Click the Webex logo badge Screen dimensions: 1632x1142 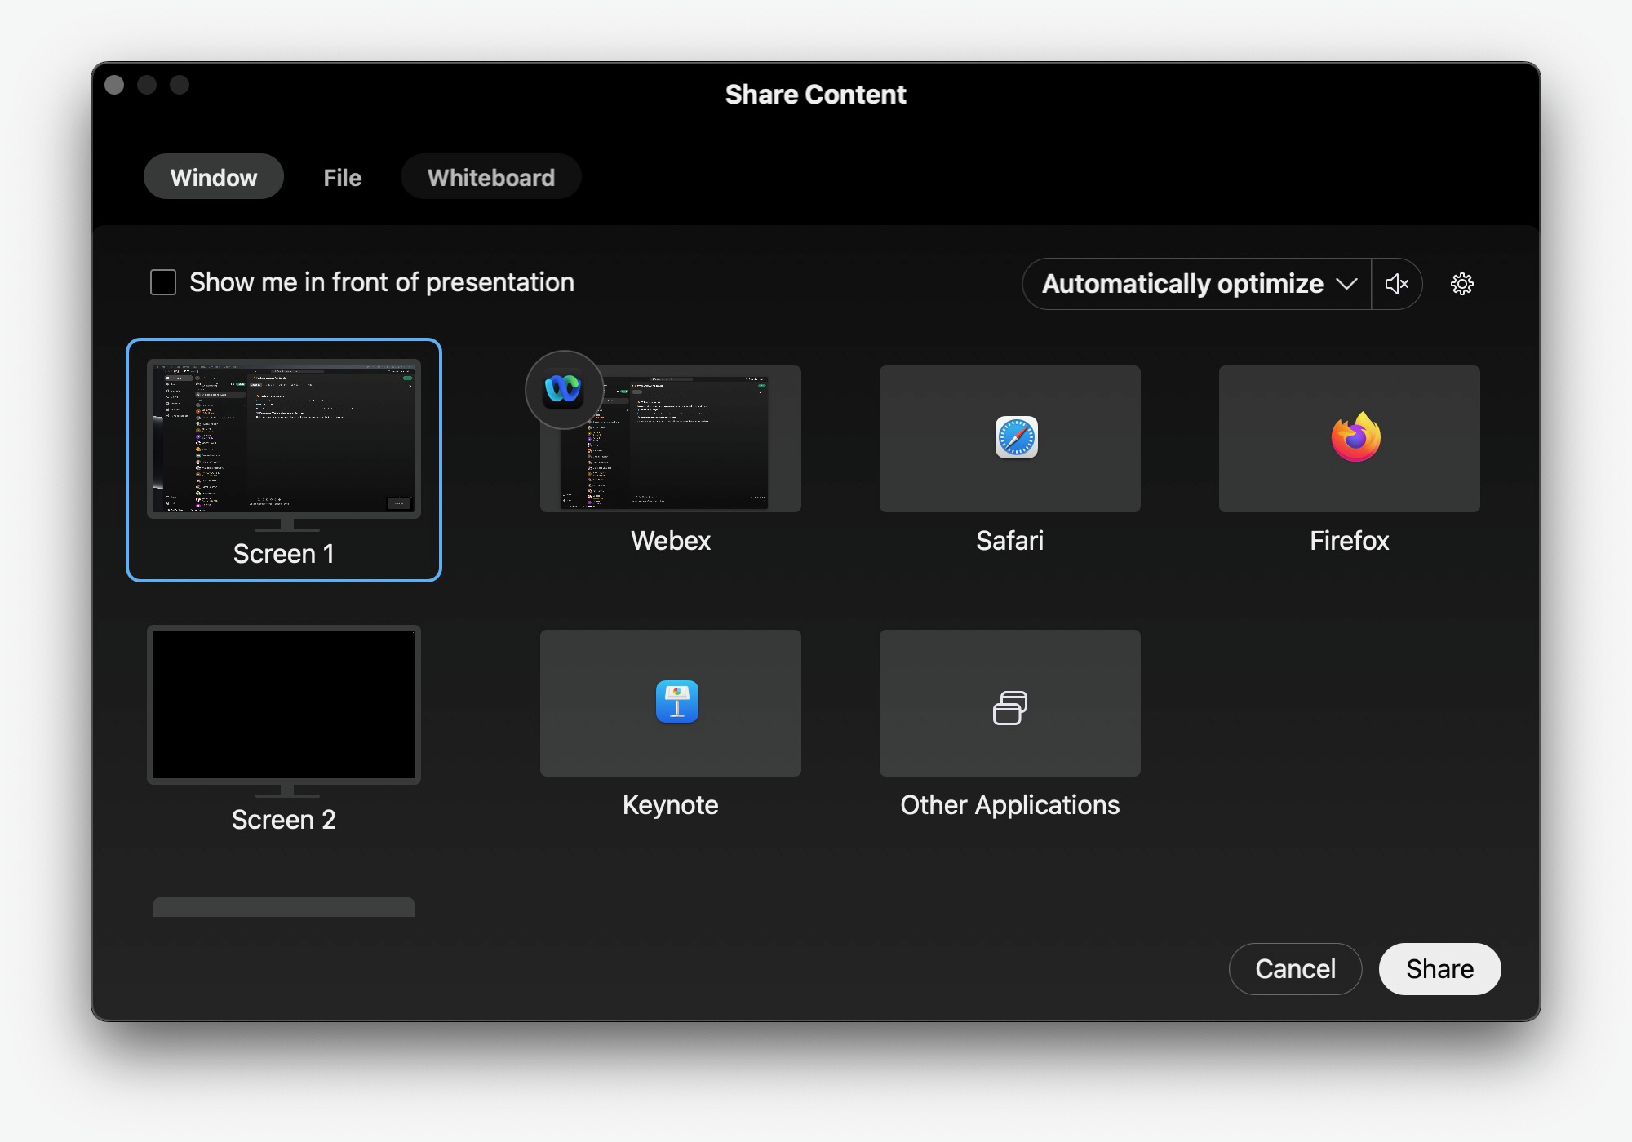[564, 390]
